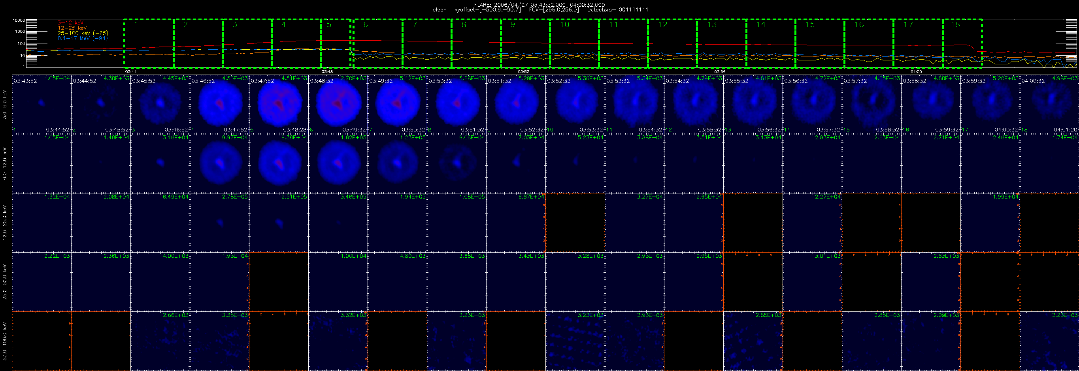Click interval 9 on the light curve
Screen dimensions: 1079x371
point(525,43)
